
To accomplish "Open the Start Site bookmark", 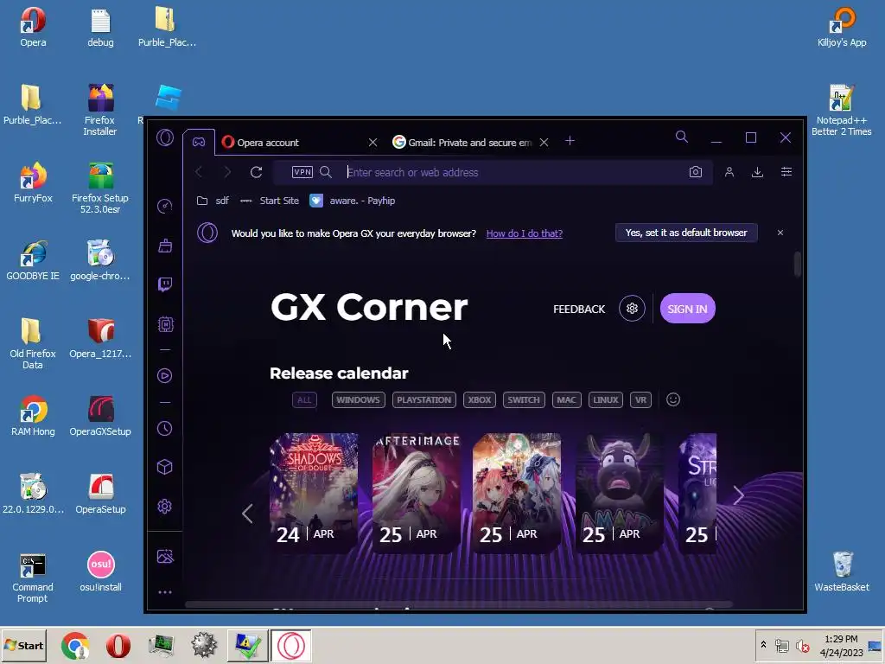I will click(x=270, y=201).
